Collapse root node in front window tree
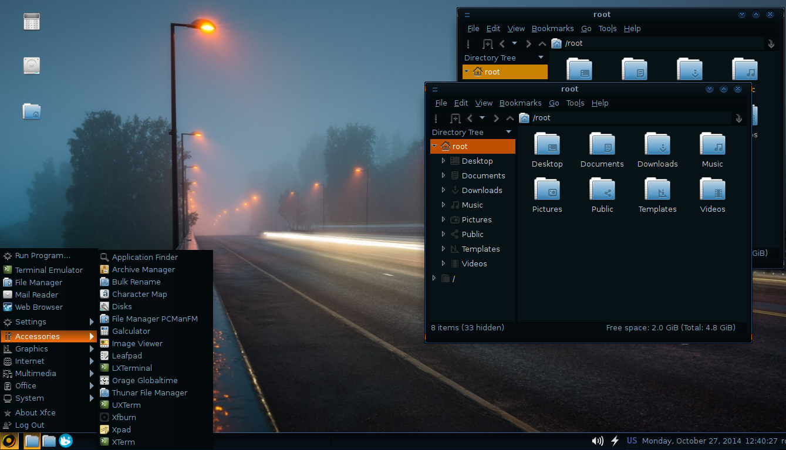 (434, 146)
